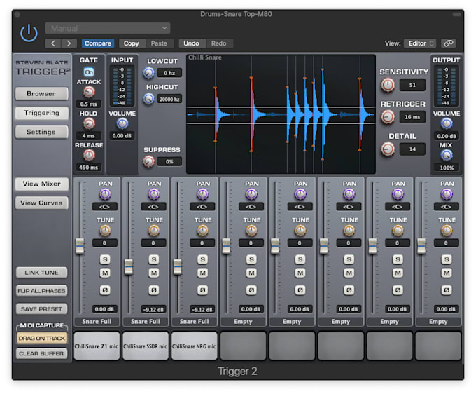
Task: Click volume fader of ChiliSnare Z1 channel
Action: coord(80,245)
